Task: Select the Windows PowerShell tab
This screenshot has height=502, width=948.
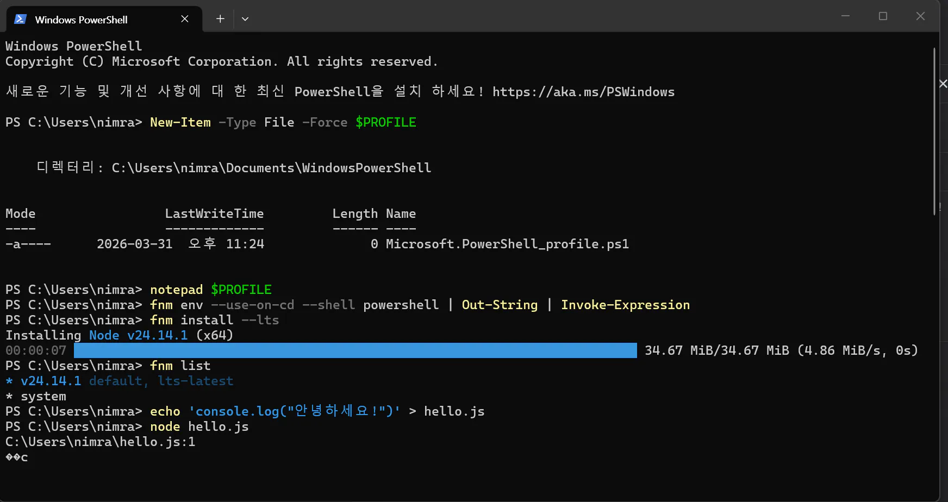Action: click(82, 19)
